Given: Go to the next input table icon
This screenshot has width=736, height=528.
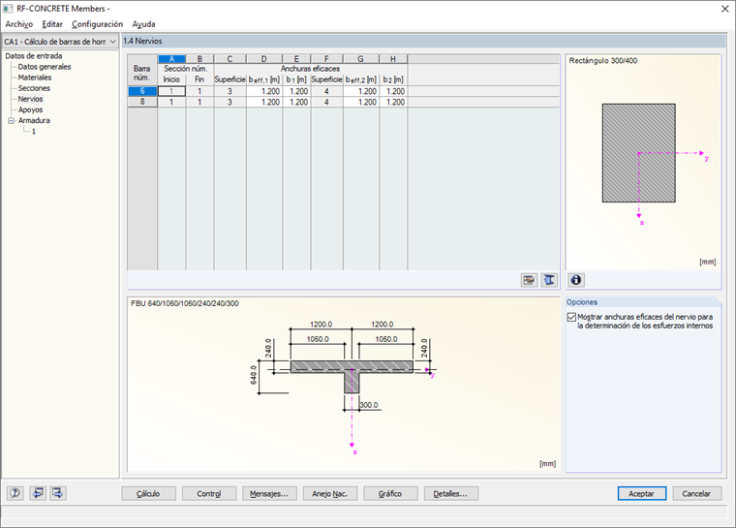Looking at the screenshot, I should click(58, 493).
